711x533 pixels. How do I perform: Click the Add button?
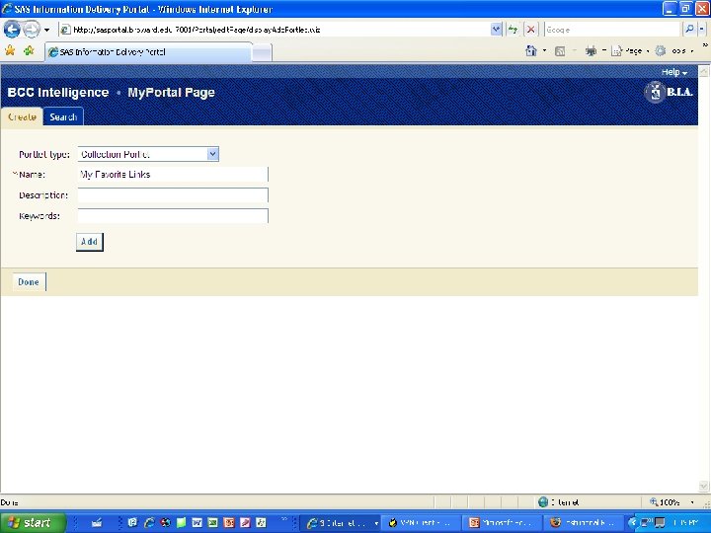pyautogui.click(x=89, y=242)
